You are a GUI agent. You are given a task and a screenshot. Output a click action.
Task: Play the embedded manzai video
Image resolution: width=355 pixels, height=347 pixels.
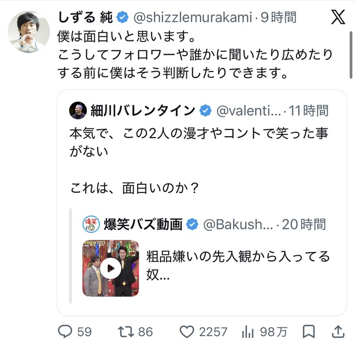(x=111, y=268)
